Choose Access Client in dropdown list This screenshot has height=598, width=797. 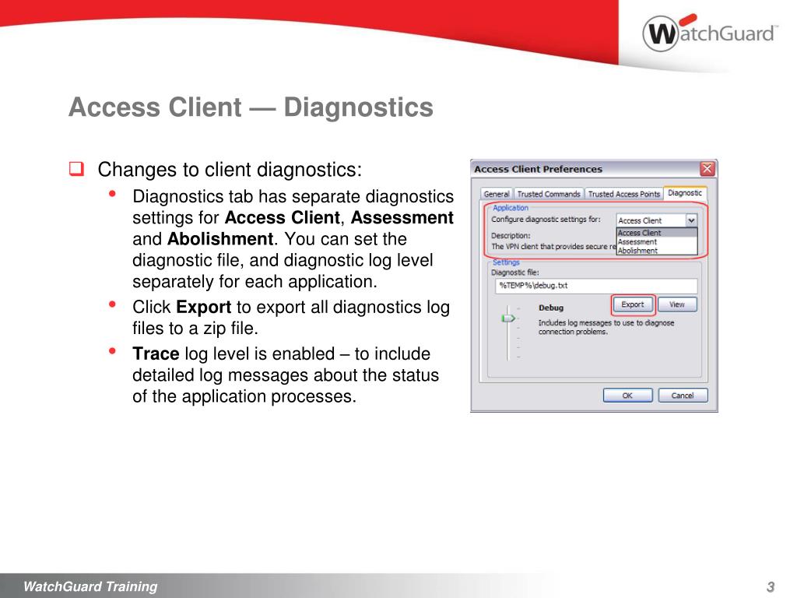[656, 232]
